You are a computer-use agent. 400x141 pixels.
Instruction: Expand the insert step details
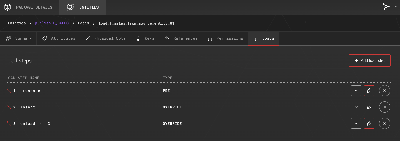coord(356,107)
